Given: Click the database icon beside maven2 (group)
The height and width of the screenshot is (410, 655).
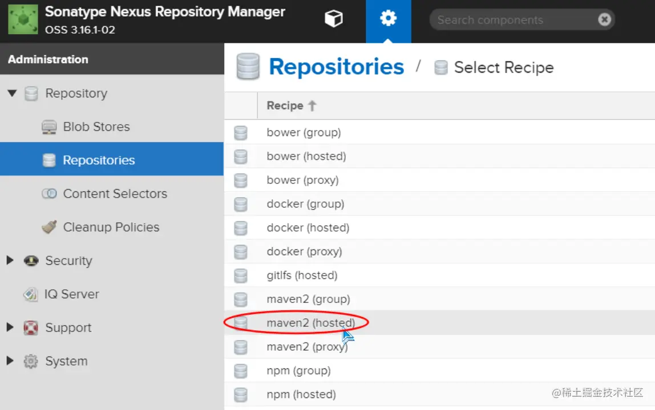Looking at the screenshot, I should click(241, 299).
